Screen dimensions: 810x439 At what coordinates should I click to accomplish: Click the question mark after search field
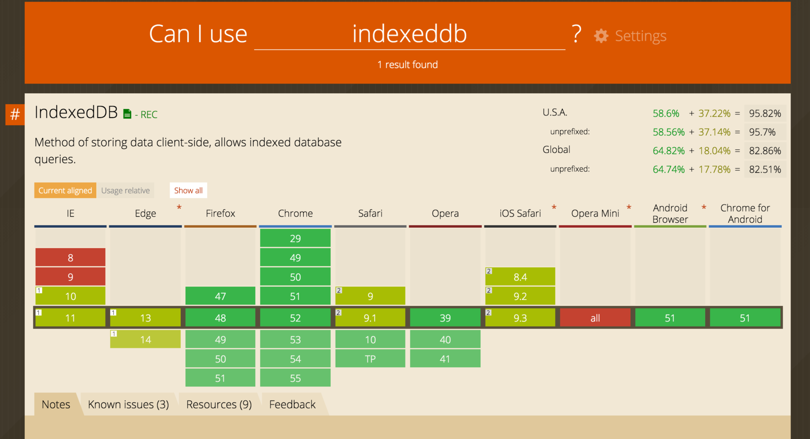coord(577,34)
